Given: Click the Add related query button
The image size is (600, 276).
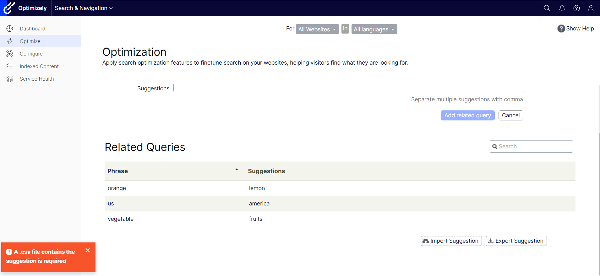Looking at the screenshot, I should pos(467,115).
